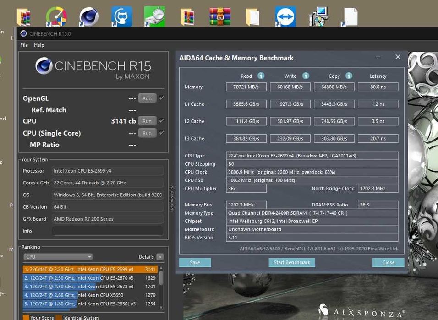Screen dimensions: 438x320
Task: Click the Your Score legend swatch
Action: [x=26, y=318]
